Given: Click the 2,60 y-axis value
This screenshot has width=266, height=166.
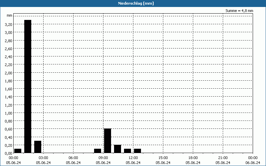Looking at the screenshot, I should 9,48.
